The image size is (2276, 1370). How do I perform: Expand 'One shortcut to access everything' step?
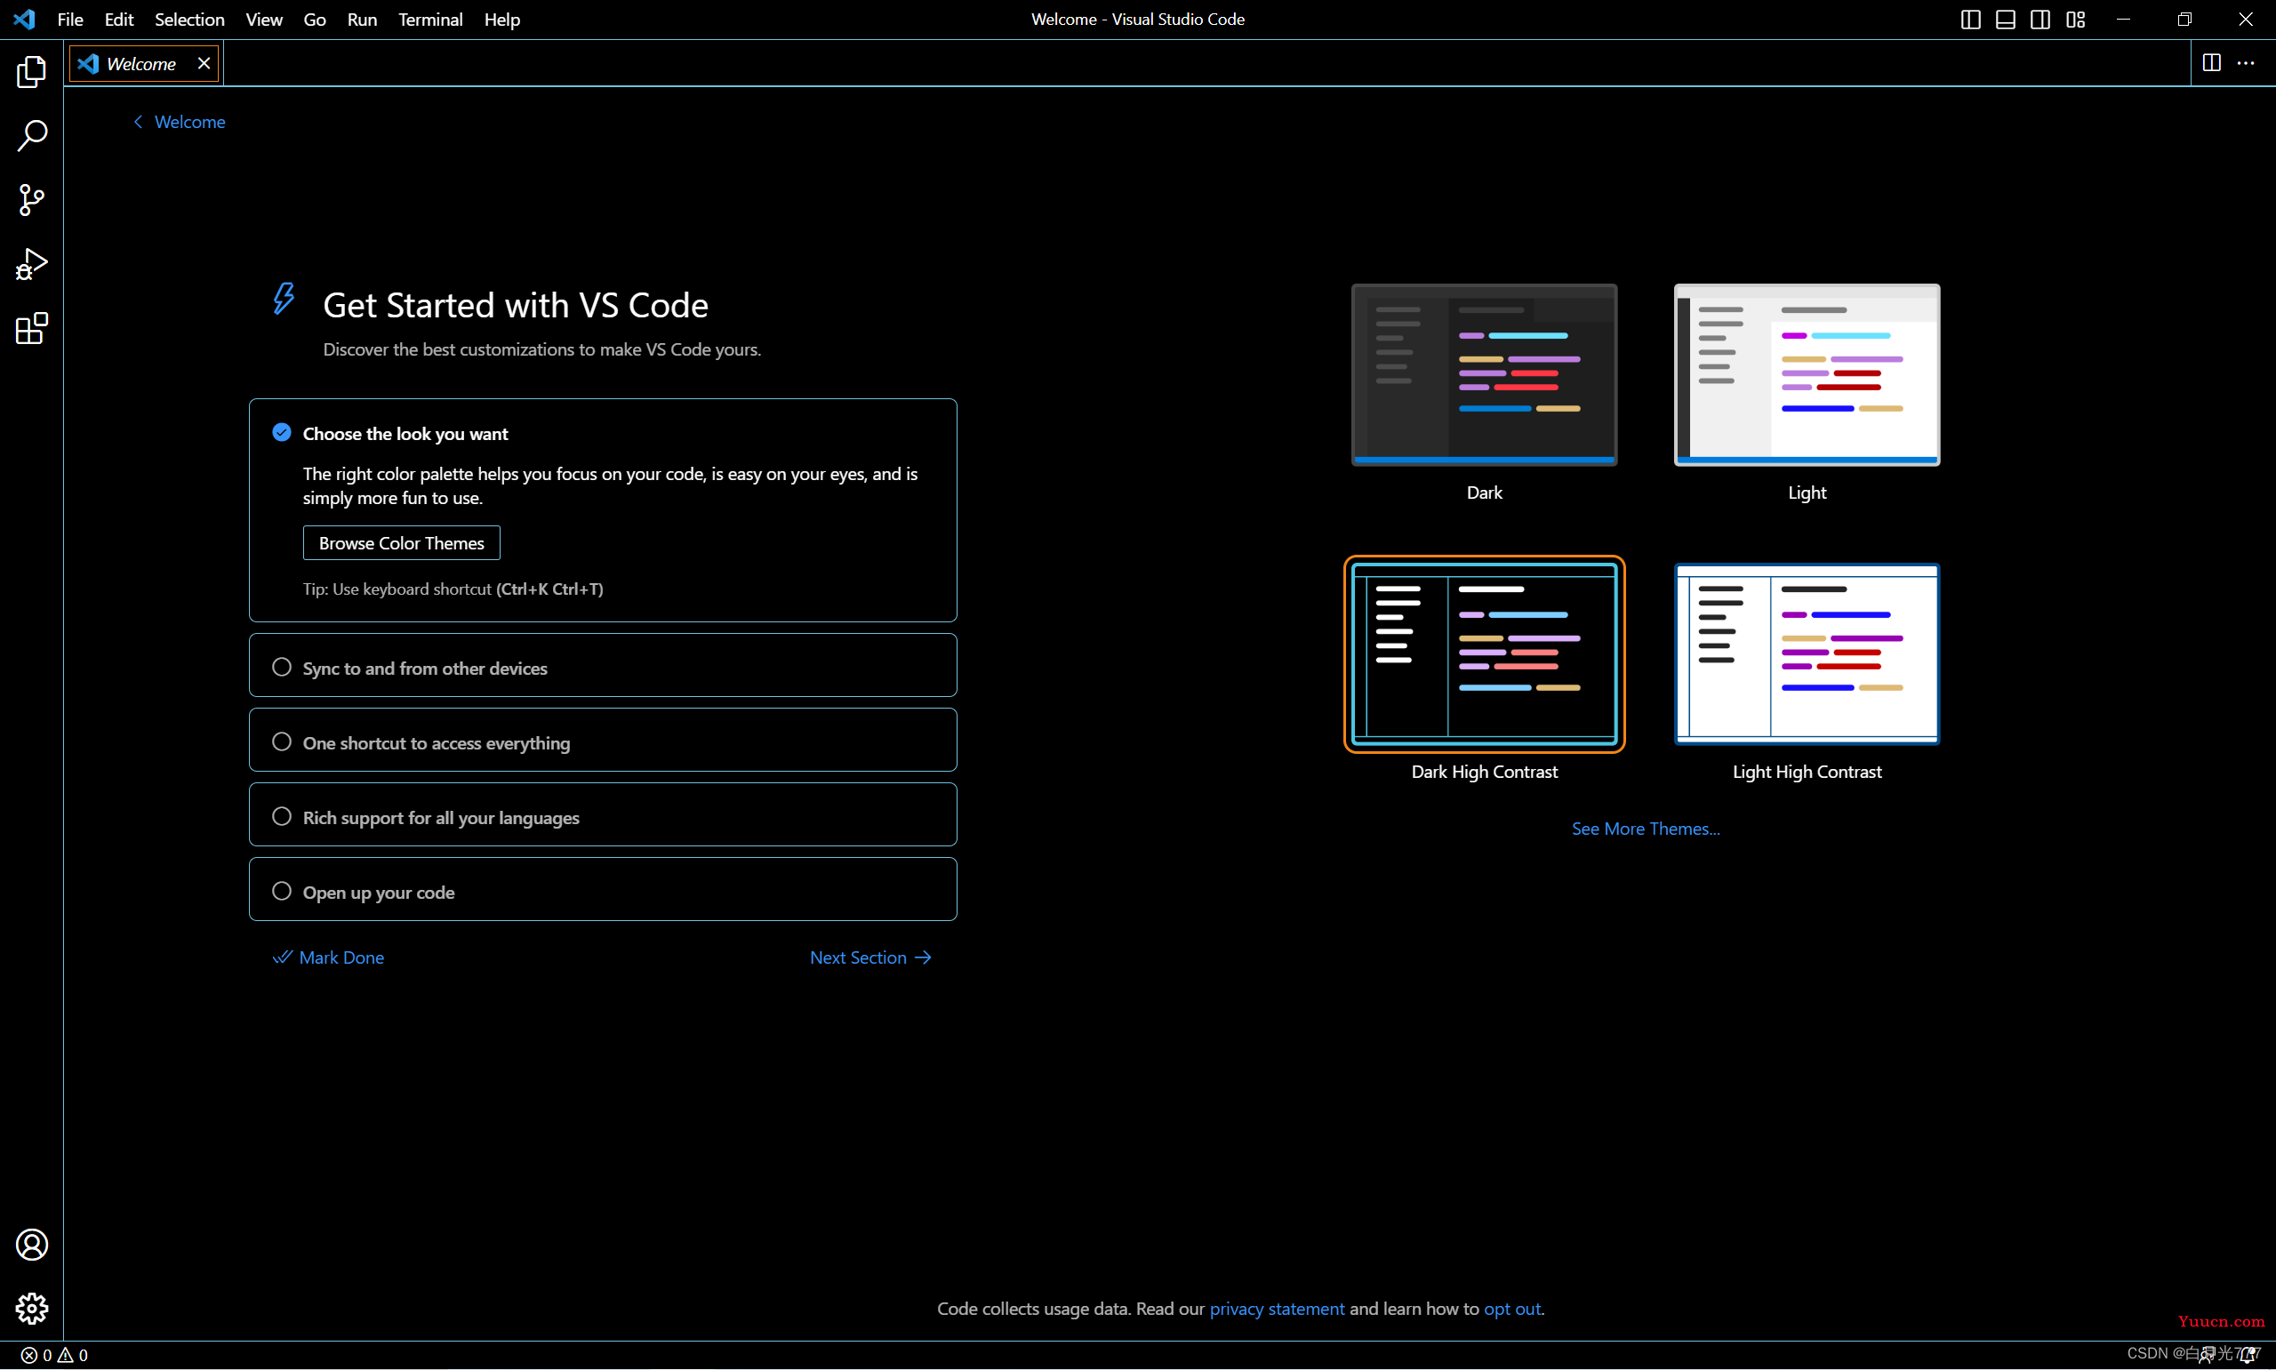point(603,741)
